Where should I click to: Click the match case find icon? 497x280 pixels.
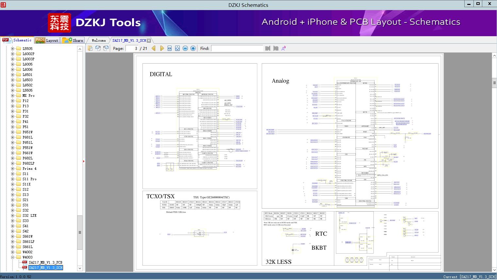[283, 48]
